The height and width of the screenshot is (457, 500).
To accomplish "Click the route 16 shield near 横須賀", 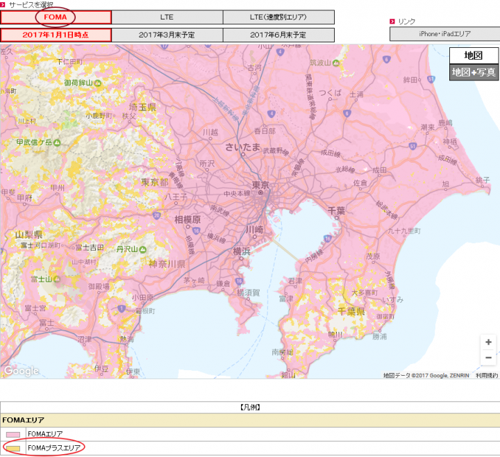I will coord(239,281).
